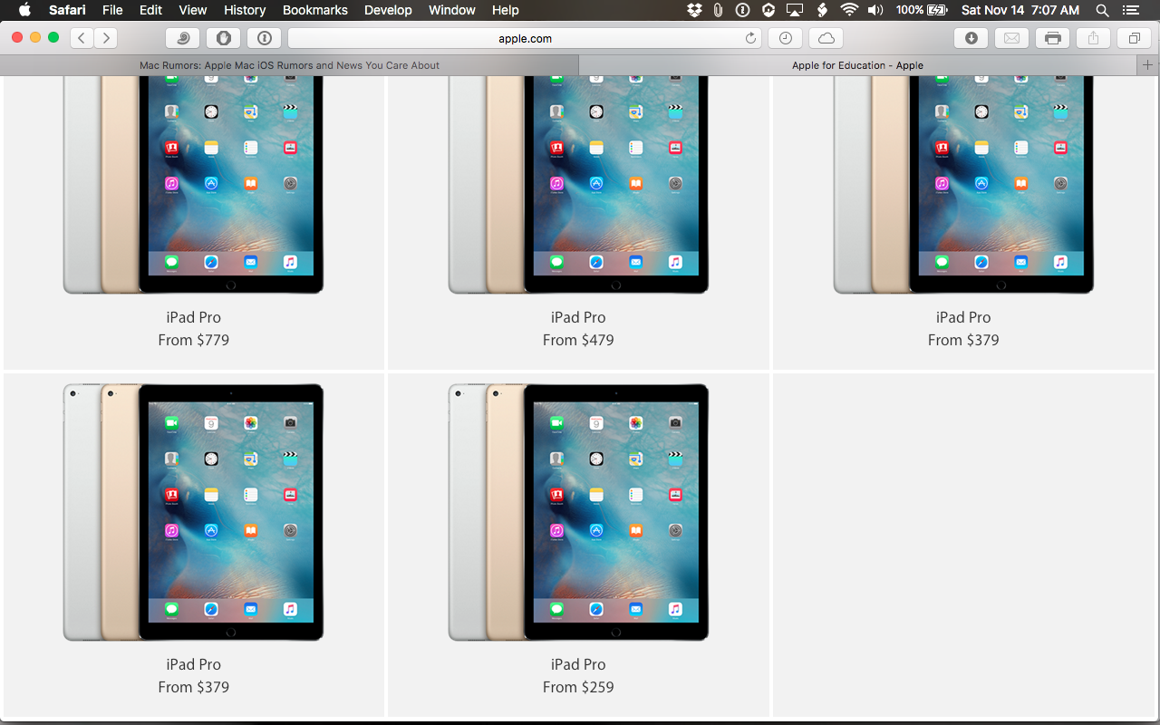Open the Window menu
The height and width of the screenshot is (725, 1160).
(451, 10)
